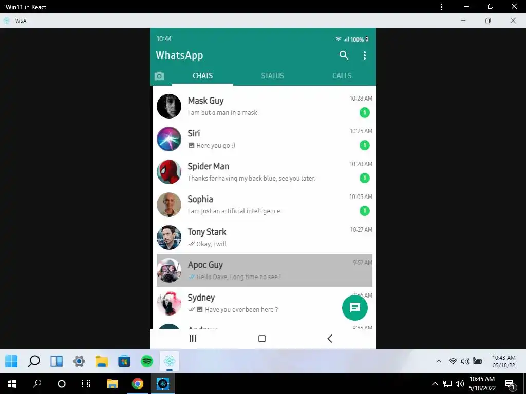Open host Windows Start button
Screen dimensions: 526x394
(x=12, y=384)
